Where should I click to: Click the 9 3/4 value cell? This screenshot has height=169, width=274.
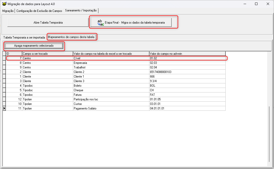pos(187,81)
